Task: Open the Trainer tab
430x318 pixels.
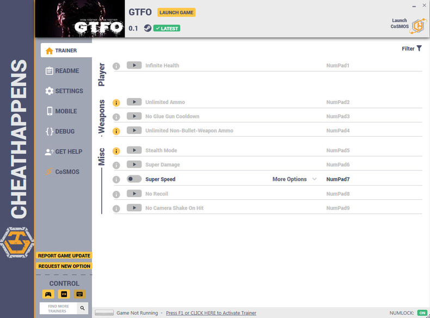Action: (x=66, y=51)
